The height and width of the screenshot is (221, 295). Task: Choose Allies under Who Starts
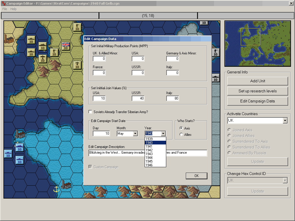181,134
